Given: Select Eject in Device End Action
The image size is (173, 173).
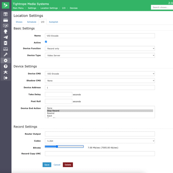Looking at the screenshot, I should tap(100, 116).
